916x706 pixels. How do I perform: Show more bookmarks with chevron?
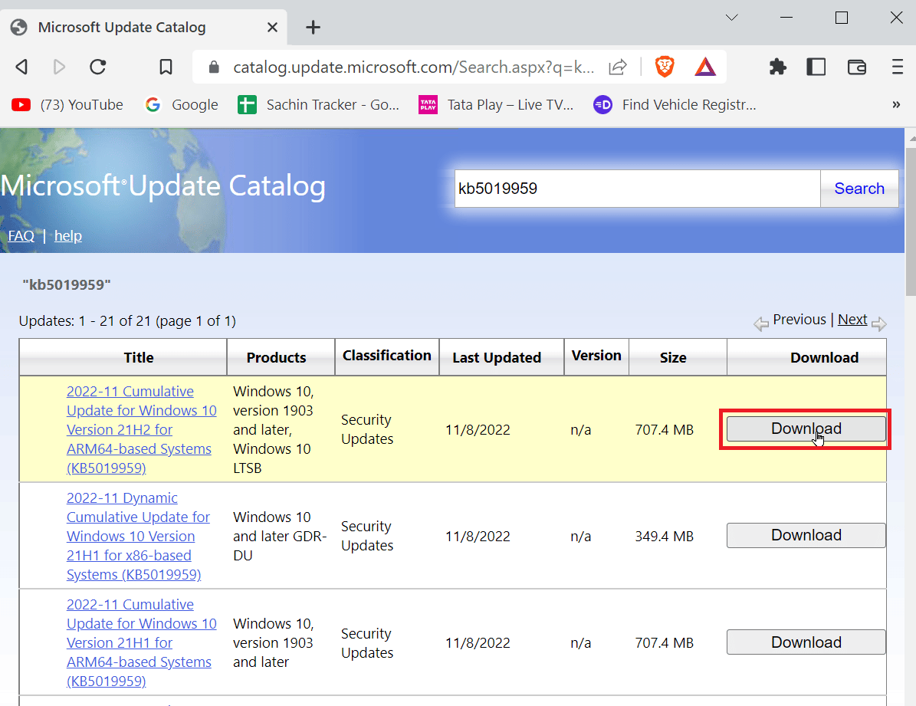[x=896, y=104]
